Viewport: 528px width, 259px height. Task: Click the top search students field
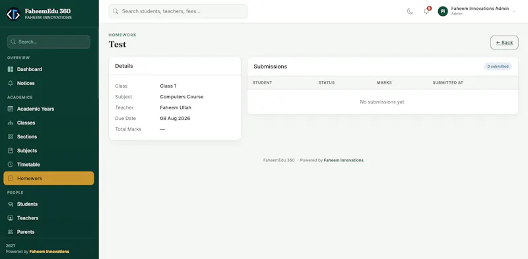click(178, 11)
